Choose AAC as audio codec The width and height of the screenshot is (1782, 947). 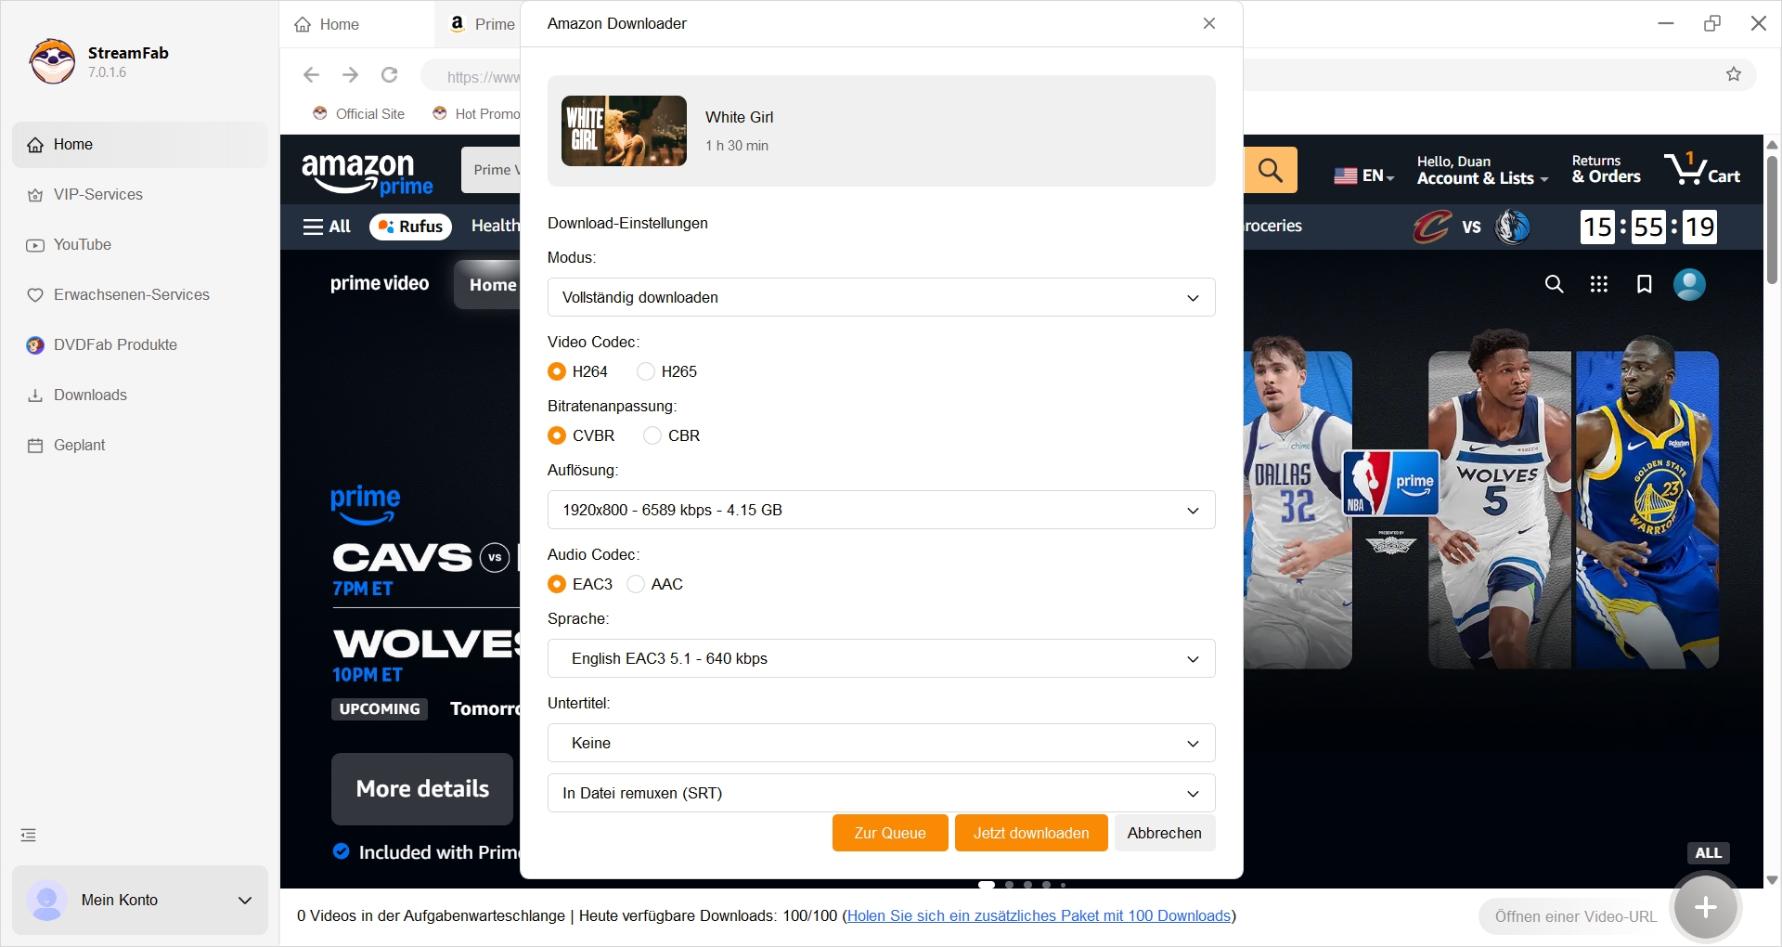pyautogui.click(x=635, y=584)
